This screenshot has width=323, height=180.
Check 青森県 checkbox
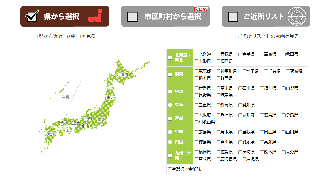click(218, 54)
